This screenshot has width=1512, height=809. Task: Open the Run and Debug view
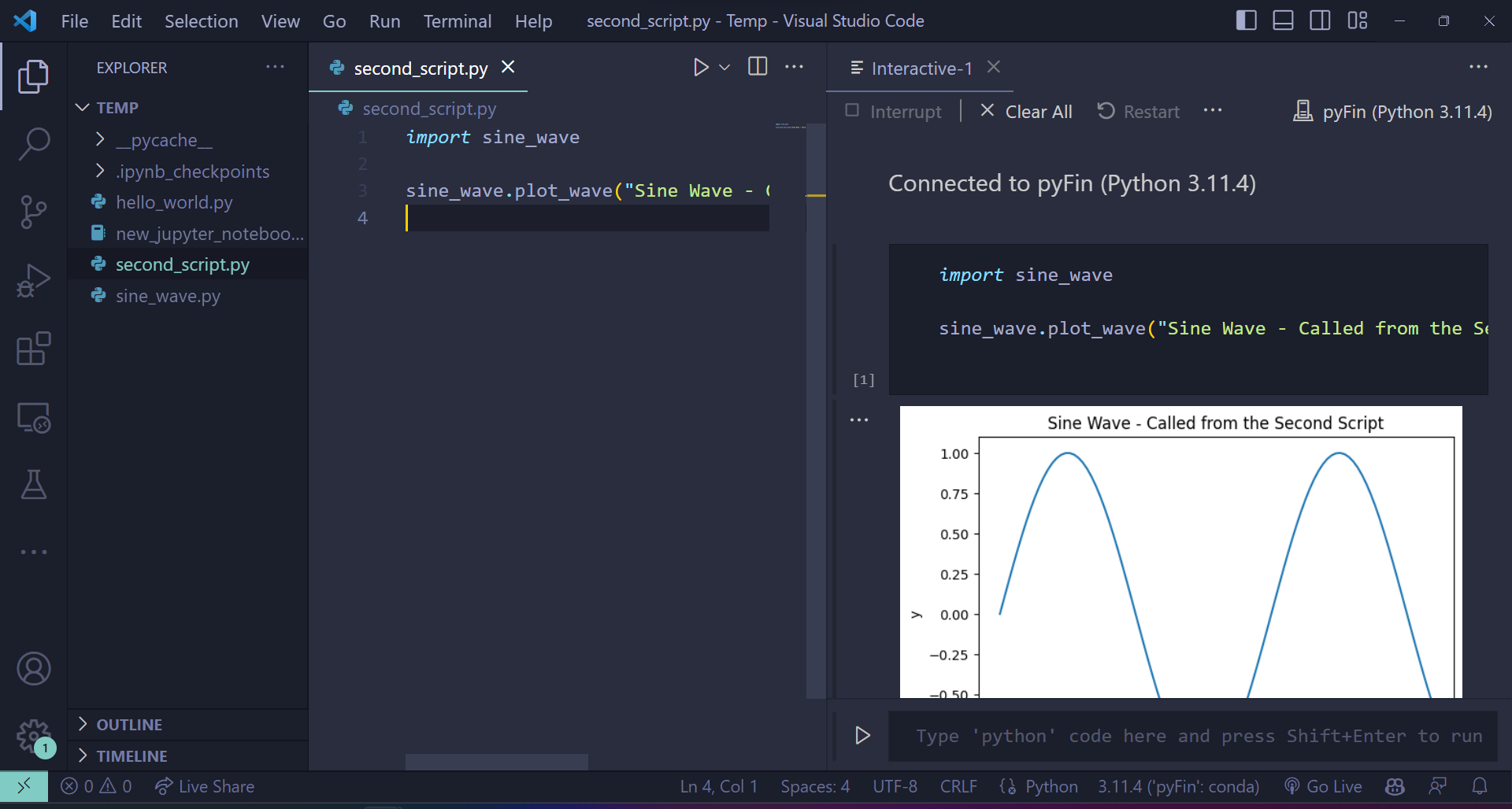point(33,281)
